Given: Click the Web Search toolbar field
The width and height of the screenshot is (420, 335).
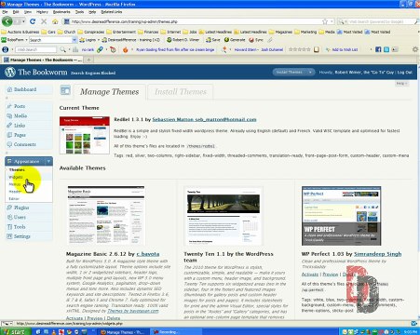Looking at the screenshot, I should (x=36, y=49).
